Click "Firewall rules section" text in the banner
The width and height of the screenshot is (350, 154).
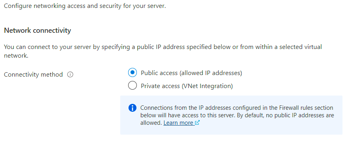(306, 108)
